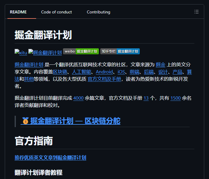Open the 掘金 link before 上的英文分享文章
Screen dimensions: 209x179
pyautogui.click(x=161, y=65)
